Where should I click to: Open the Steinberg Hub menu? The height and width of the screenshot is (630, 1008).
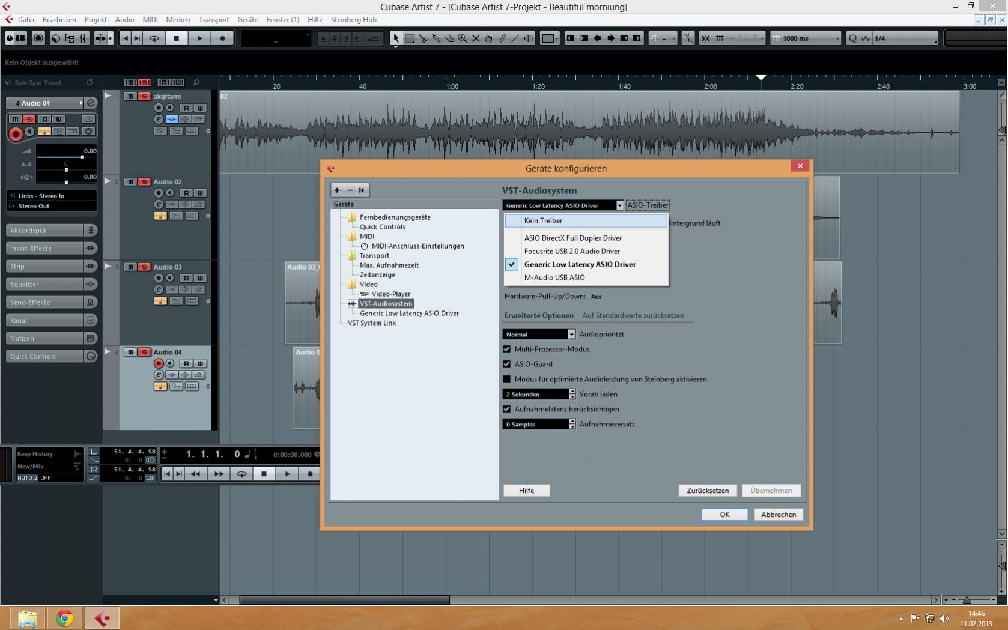click(x=354, y=20)
